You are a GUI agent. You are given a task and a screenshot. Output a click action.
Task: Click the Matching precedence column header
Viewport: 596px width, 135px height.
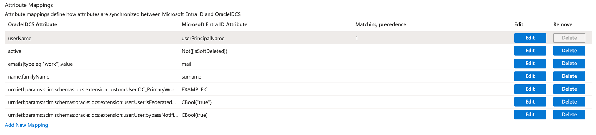[380, 24]
